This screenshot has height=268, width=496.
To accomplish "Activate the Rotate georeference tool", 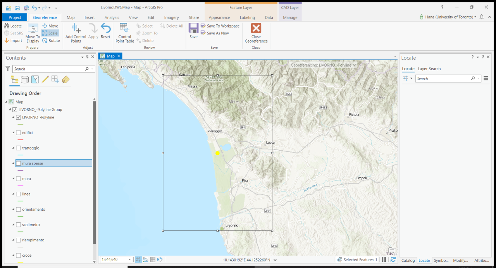I will click(51, 41).
